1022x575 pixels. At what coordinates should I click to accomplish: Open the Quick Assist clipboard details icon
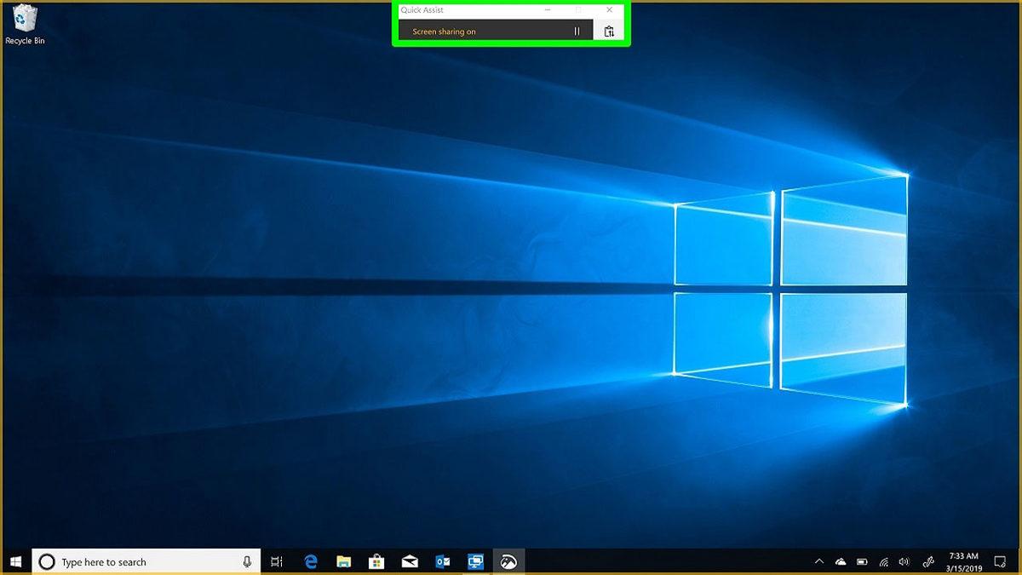tap(609, 29)
